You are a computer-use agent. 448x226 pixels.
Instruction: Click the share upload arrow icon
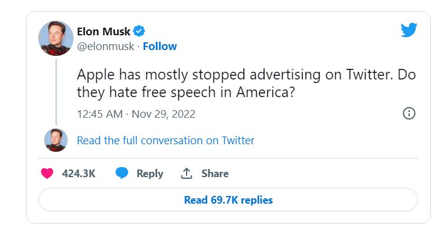point(187,174)
